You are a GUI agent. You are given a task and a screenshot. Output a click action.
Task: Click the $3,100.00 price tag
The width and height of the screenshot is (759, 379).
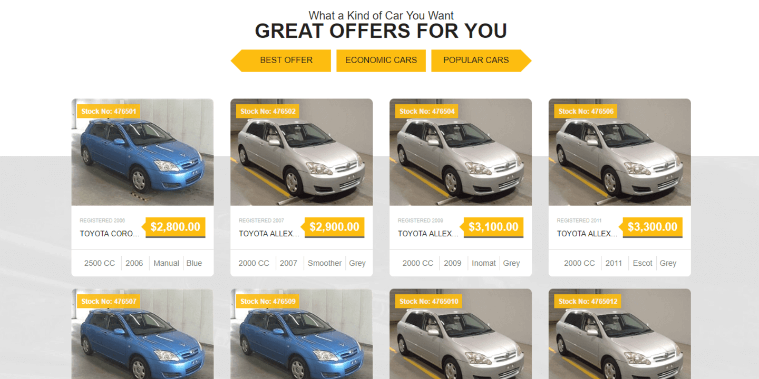[493, 227]
